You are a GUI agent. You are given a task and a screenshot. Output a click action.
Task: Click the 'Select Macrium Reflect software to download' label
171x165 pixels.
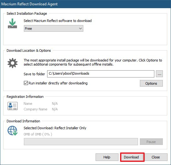tap(58, 21)
